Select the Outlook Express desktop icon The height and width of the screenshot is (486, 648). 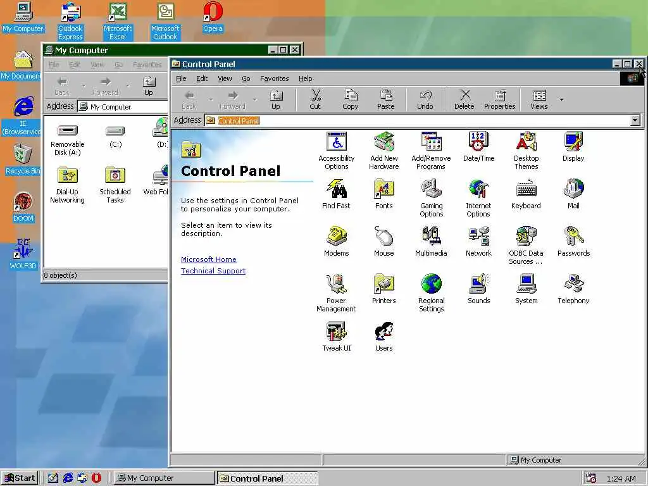tap(70, 21)
